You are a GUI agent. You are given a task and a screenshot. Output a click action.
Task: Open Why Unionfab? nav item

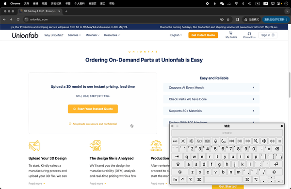pos(54,35)
